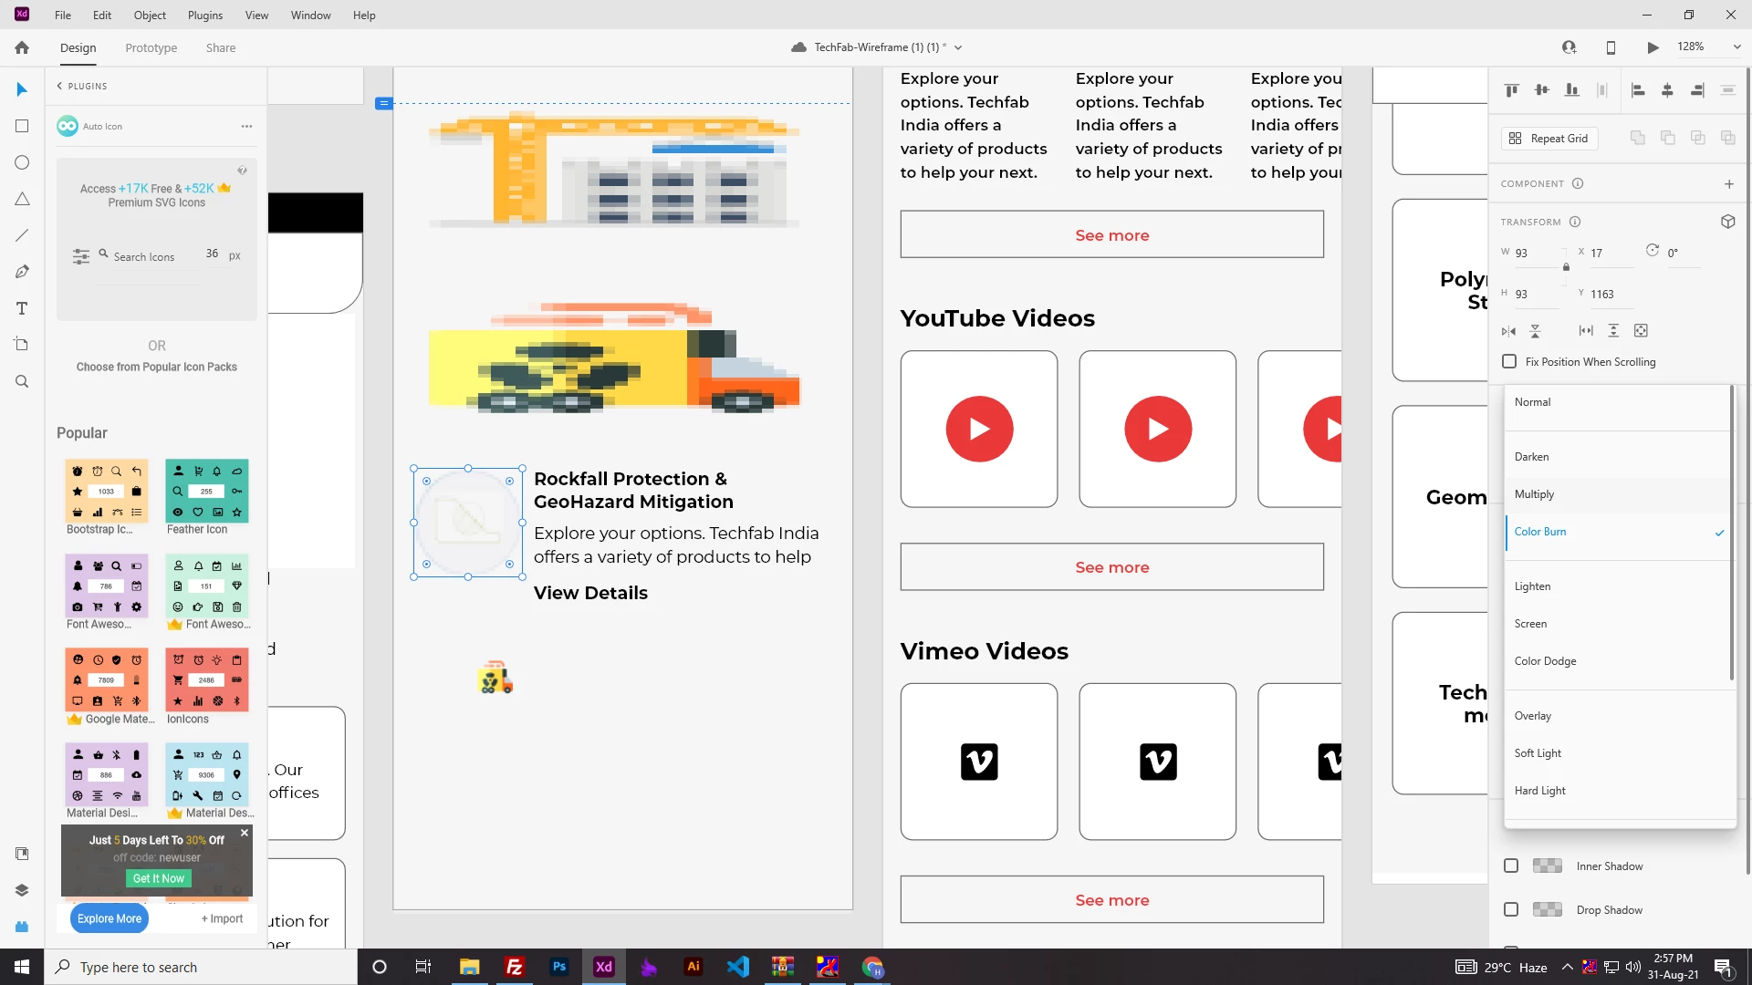Open the Plugins menu
The height and width of the screenshot is (985, 1752).
tap(204, 16)
